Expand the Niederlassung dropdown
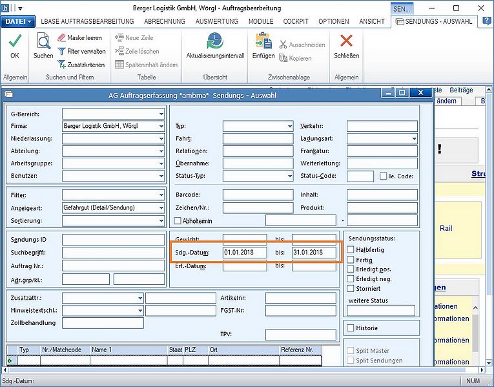This screenshot has height=387, width=494. 161,138
